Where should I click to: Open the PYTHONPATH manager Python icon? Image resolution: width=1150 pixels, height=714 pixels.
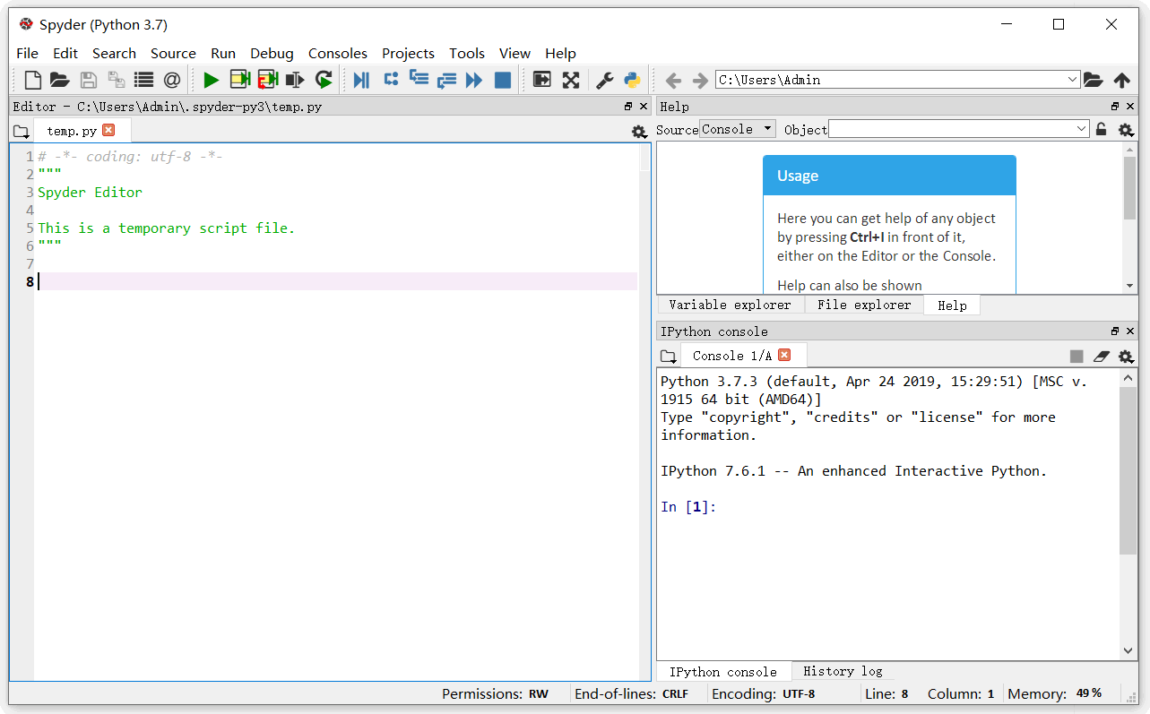pos(633,80)
